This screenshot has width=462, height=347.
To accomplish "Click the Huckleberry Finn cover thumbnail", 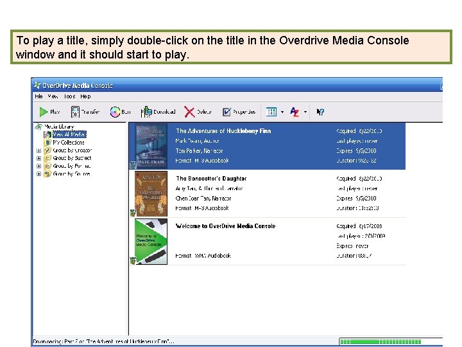I will (x=151, y=146).
